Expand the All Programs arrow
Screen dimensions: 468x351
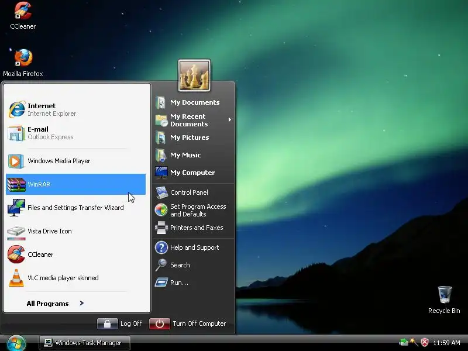click(x=81, y=303)
